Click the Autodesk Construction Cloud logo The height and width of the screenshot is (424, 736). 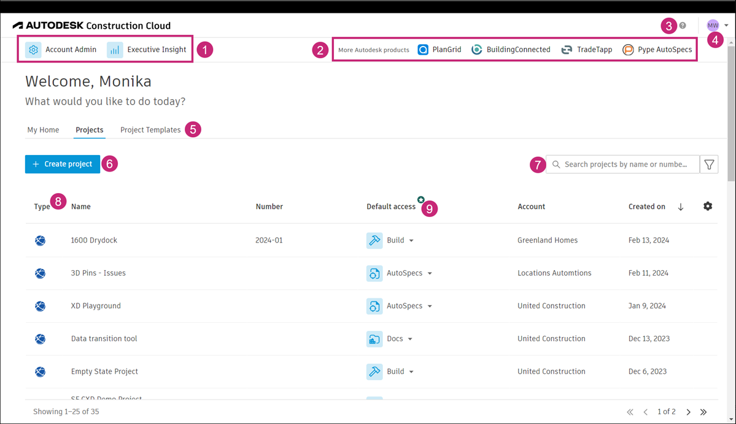[91, 25]
